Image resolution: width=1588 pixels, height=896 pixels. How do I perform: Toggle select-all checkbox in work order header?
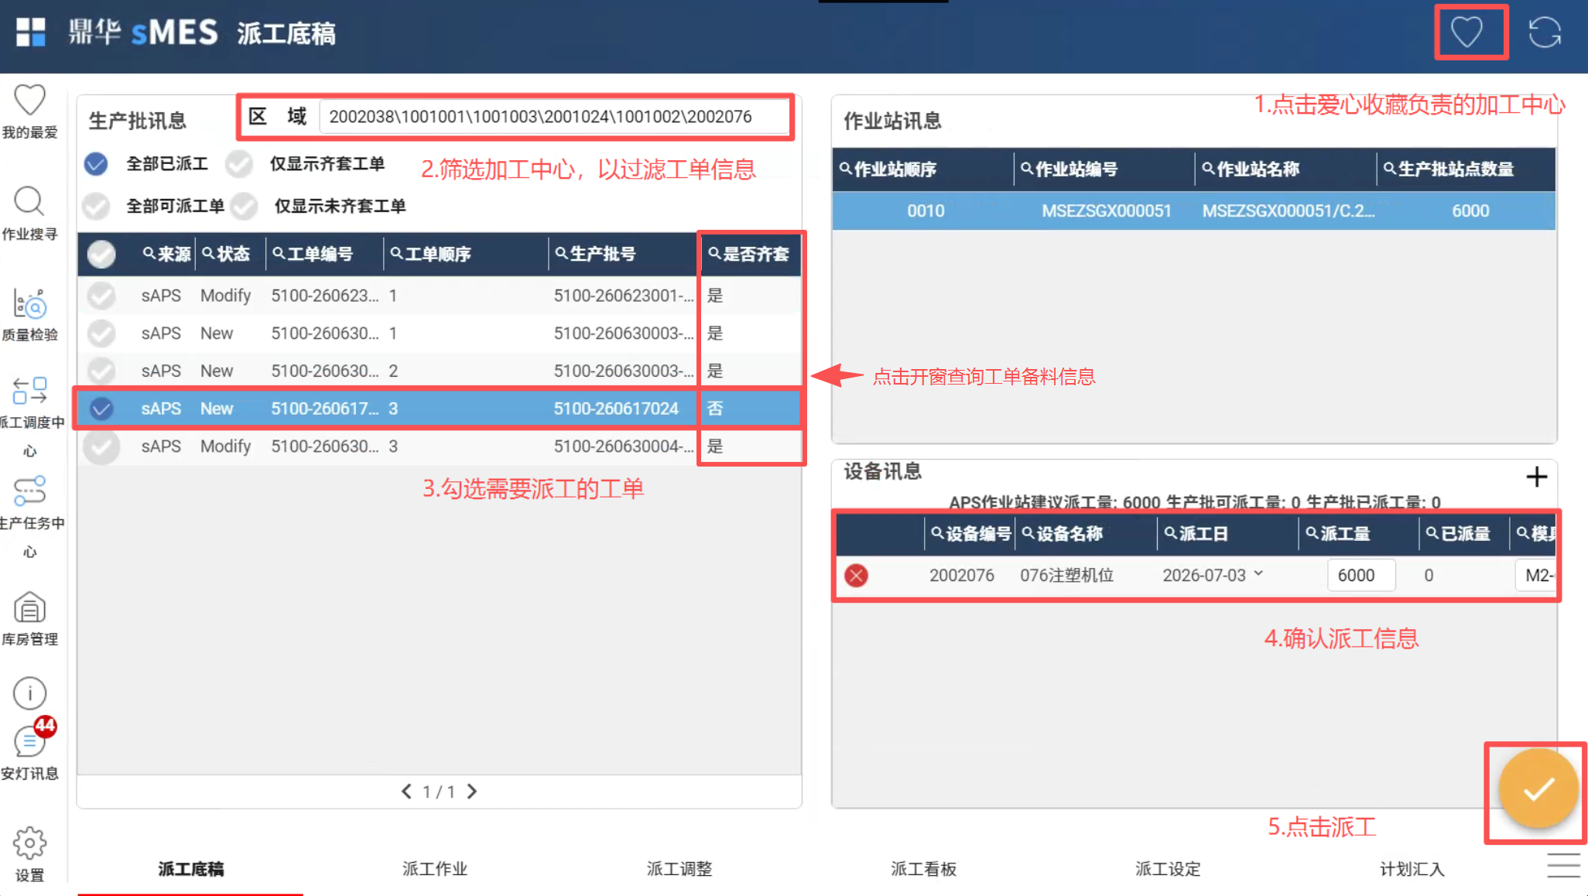tap(101, 254)
